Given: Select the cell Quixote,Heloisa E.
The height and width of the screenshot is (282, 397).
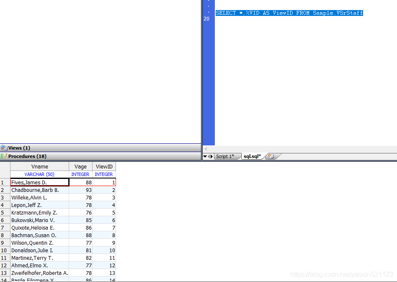Looking at the screenshot, I should 39,228.
